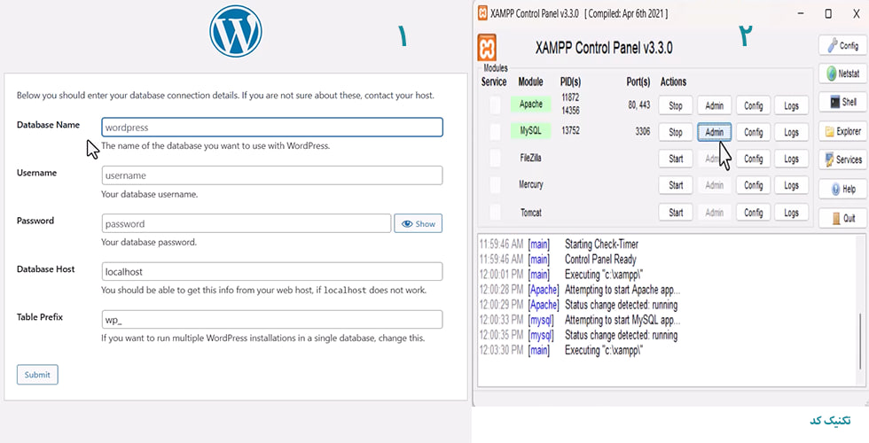The height and width of the screenshot is (443, 869).
Task: View Apache Logs
Action: 791,105
